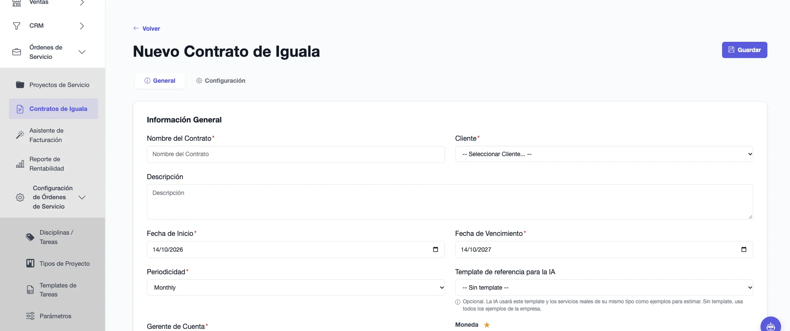Click the Configuración de Órdenes gear icon
Viewport: 790px width, 331px height.
coord(20,197)
